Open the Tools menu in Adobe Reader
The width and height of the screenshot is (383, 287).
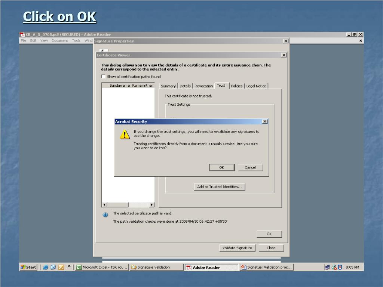(76, 40)
